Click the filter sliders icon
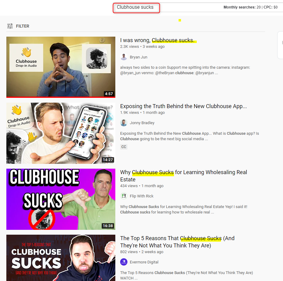This screenshot has width=283, height=281. [x=10, y=26]
